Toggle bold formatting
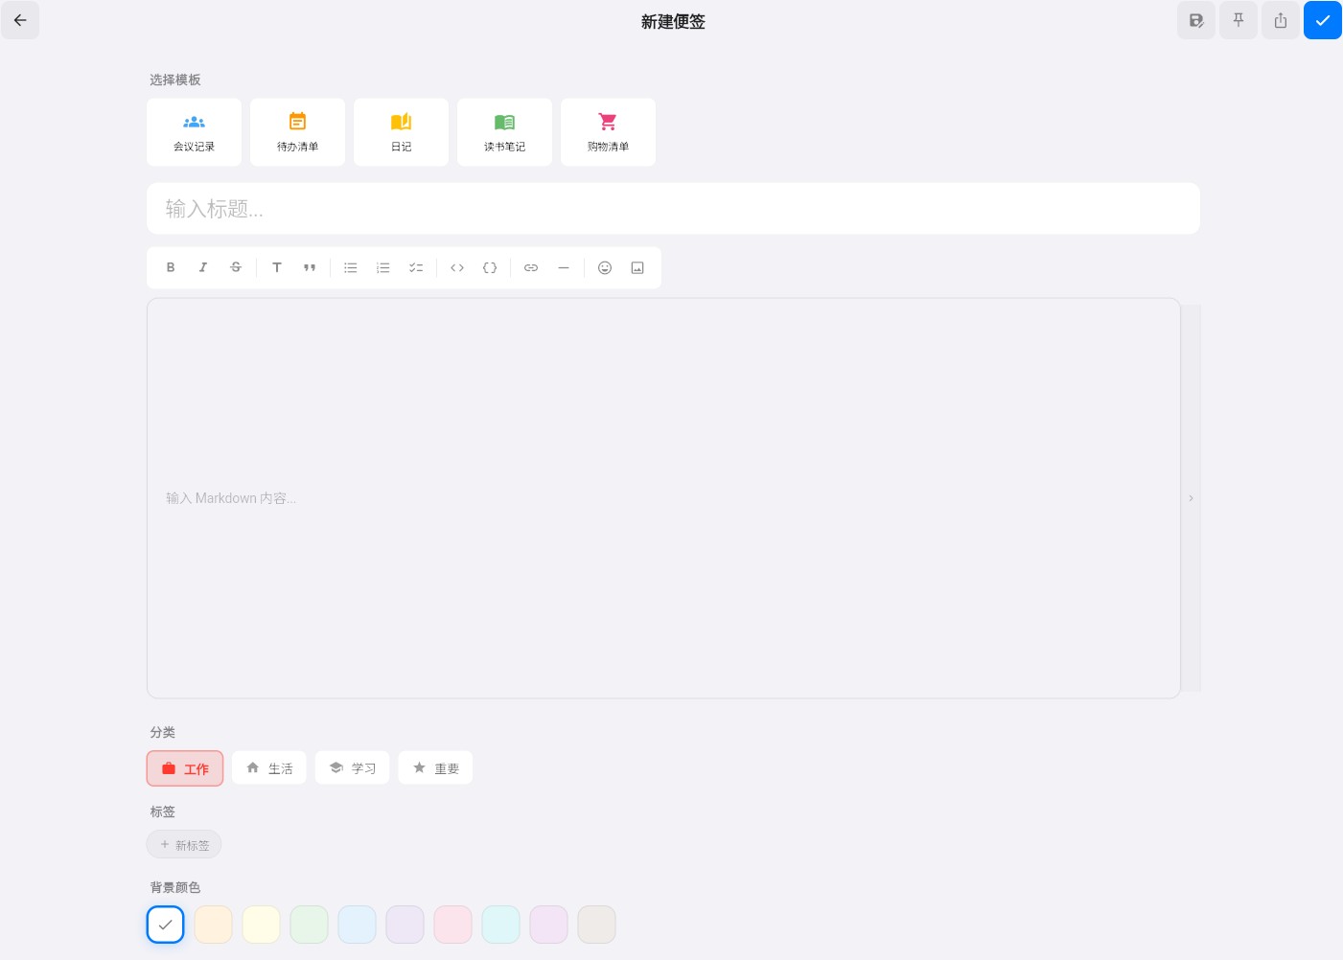Image resolution: width=1343 pixels, height=960 pixels. 171,267
